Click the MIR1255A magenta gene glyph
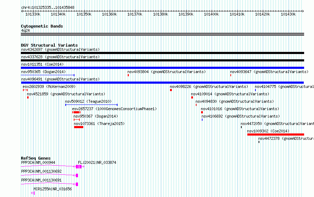Image resolution: width=314 pixels, height=197 pixels. [x=33, y=193]
